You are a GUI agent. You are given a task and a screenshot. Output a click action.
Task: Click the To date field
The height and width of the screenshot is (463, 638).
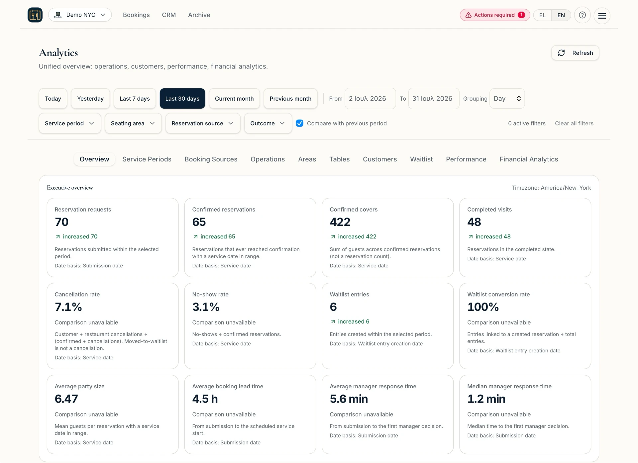click(x=434, y=99)
